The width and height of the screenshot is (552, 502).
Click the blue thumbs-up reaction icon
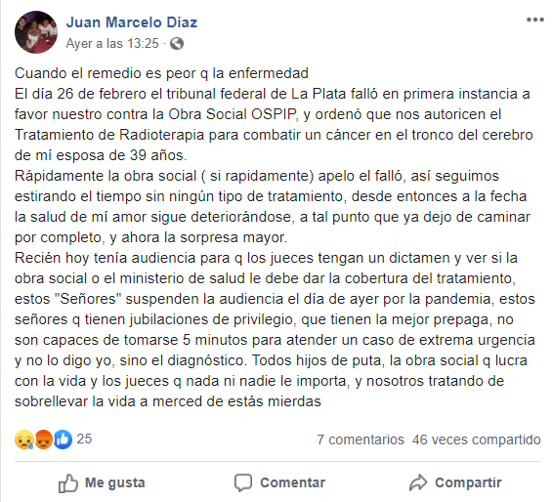pos(63,439)
